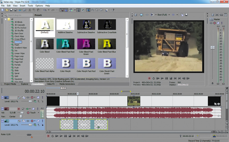Select Gradient Wipe transition
The height and width of the screenshot is (142, 229).
(20, 48)
